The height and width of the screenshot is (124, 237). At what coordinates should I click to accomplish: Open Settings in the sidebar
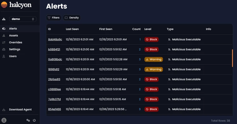click(x=14, y=50)
